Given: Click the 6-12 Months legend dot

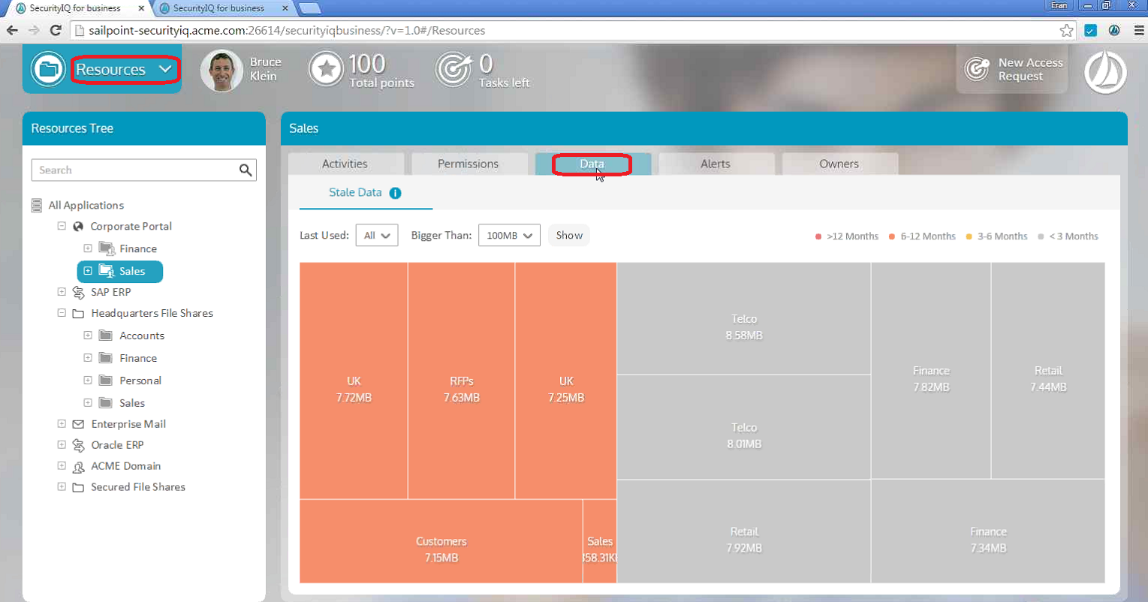Looking at the screenshot, I should [892, 236].
